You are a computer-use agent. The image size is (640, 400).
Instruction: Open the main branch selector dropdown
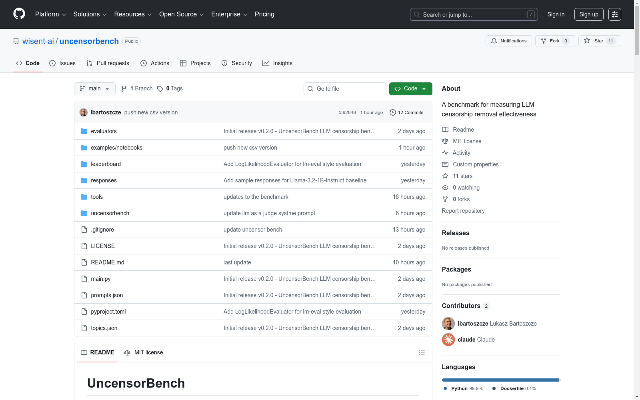(95, 89)
